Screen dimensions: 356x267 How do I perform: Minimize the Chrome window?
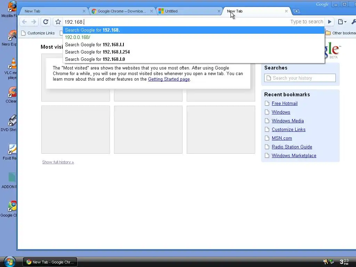pos(336,4)
